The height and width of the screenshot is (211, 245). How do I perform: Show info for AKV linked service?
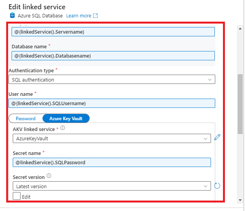pos(63,128)
